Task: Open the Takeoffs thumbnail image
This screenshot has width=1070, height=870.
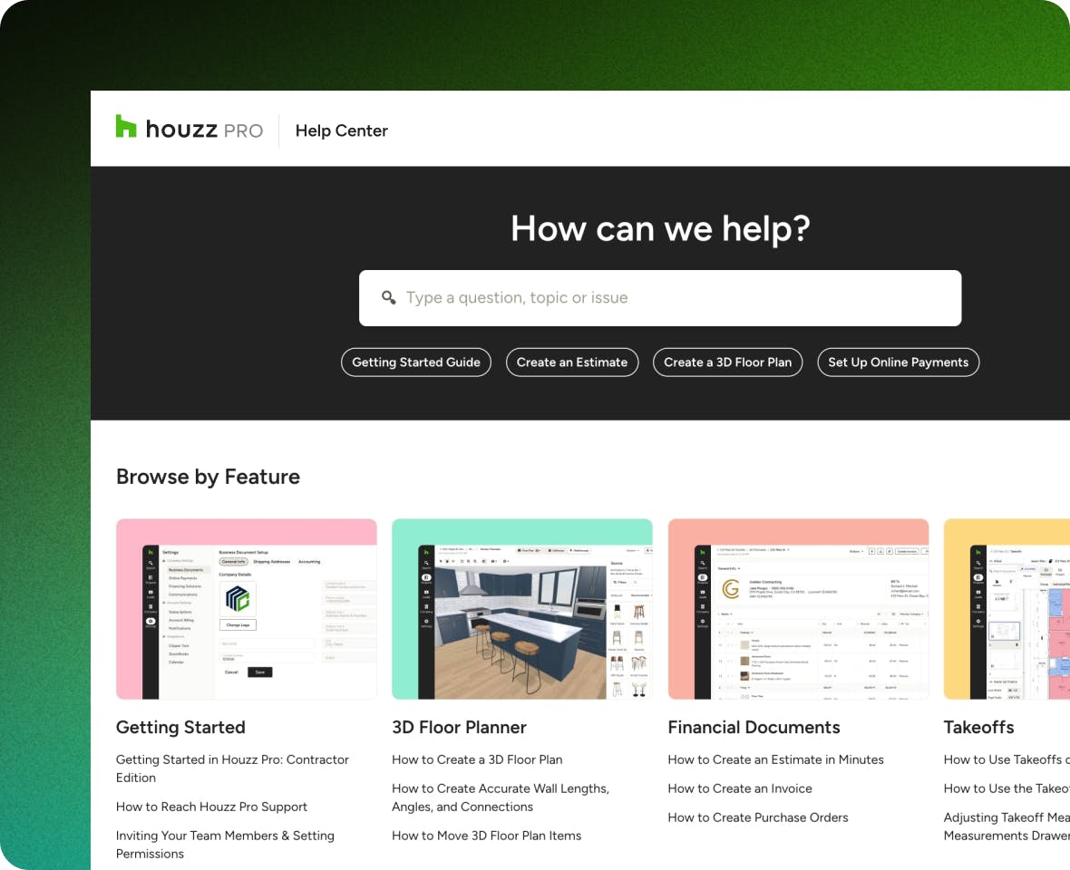Action: [1007, 609]
